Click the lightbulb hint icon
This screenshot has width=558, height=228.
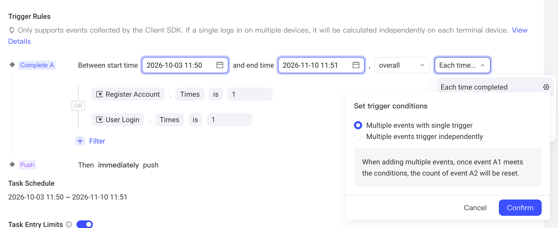11,30
